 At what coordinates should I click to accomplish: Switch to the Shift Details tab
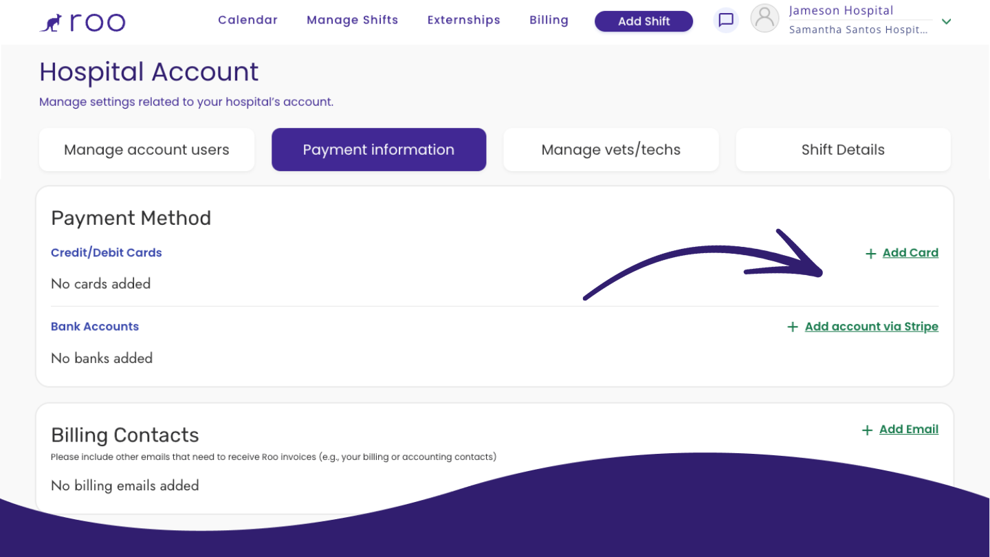843,150
